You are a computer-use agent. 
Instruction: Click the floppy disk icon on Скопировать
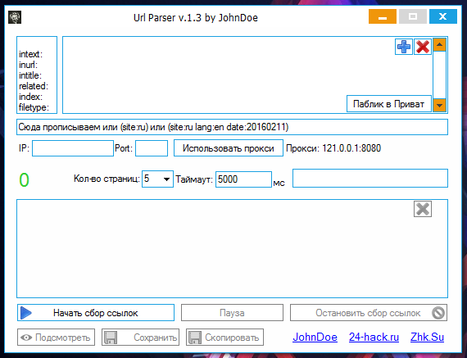(195, 338)
